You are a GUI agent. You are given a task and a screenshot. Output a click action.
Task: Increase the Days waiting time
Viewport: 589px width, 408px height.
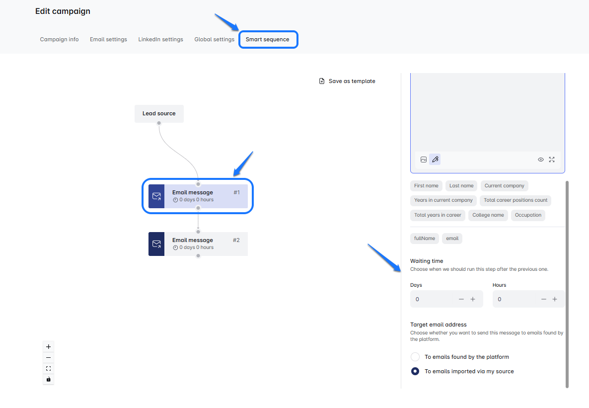pyautogui.click(x=473, y=299)
